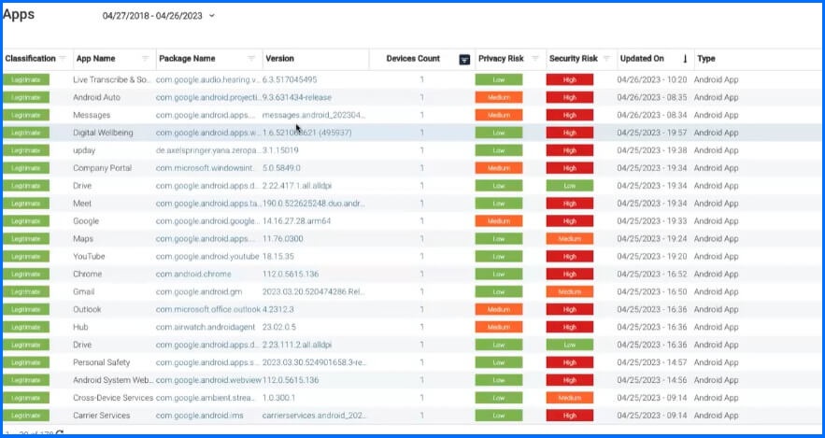Click package de.axelspringer.yana.zeropa...

click(x=208, y=150)
